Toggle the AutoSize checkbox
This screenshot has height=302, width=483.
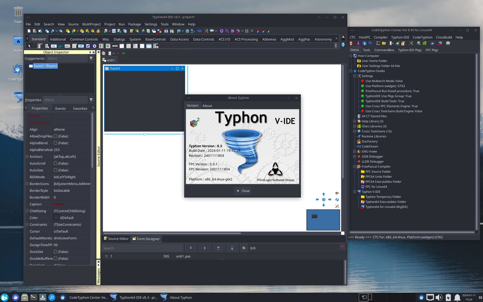pyautogui.click(x=55, y=170)
